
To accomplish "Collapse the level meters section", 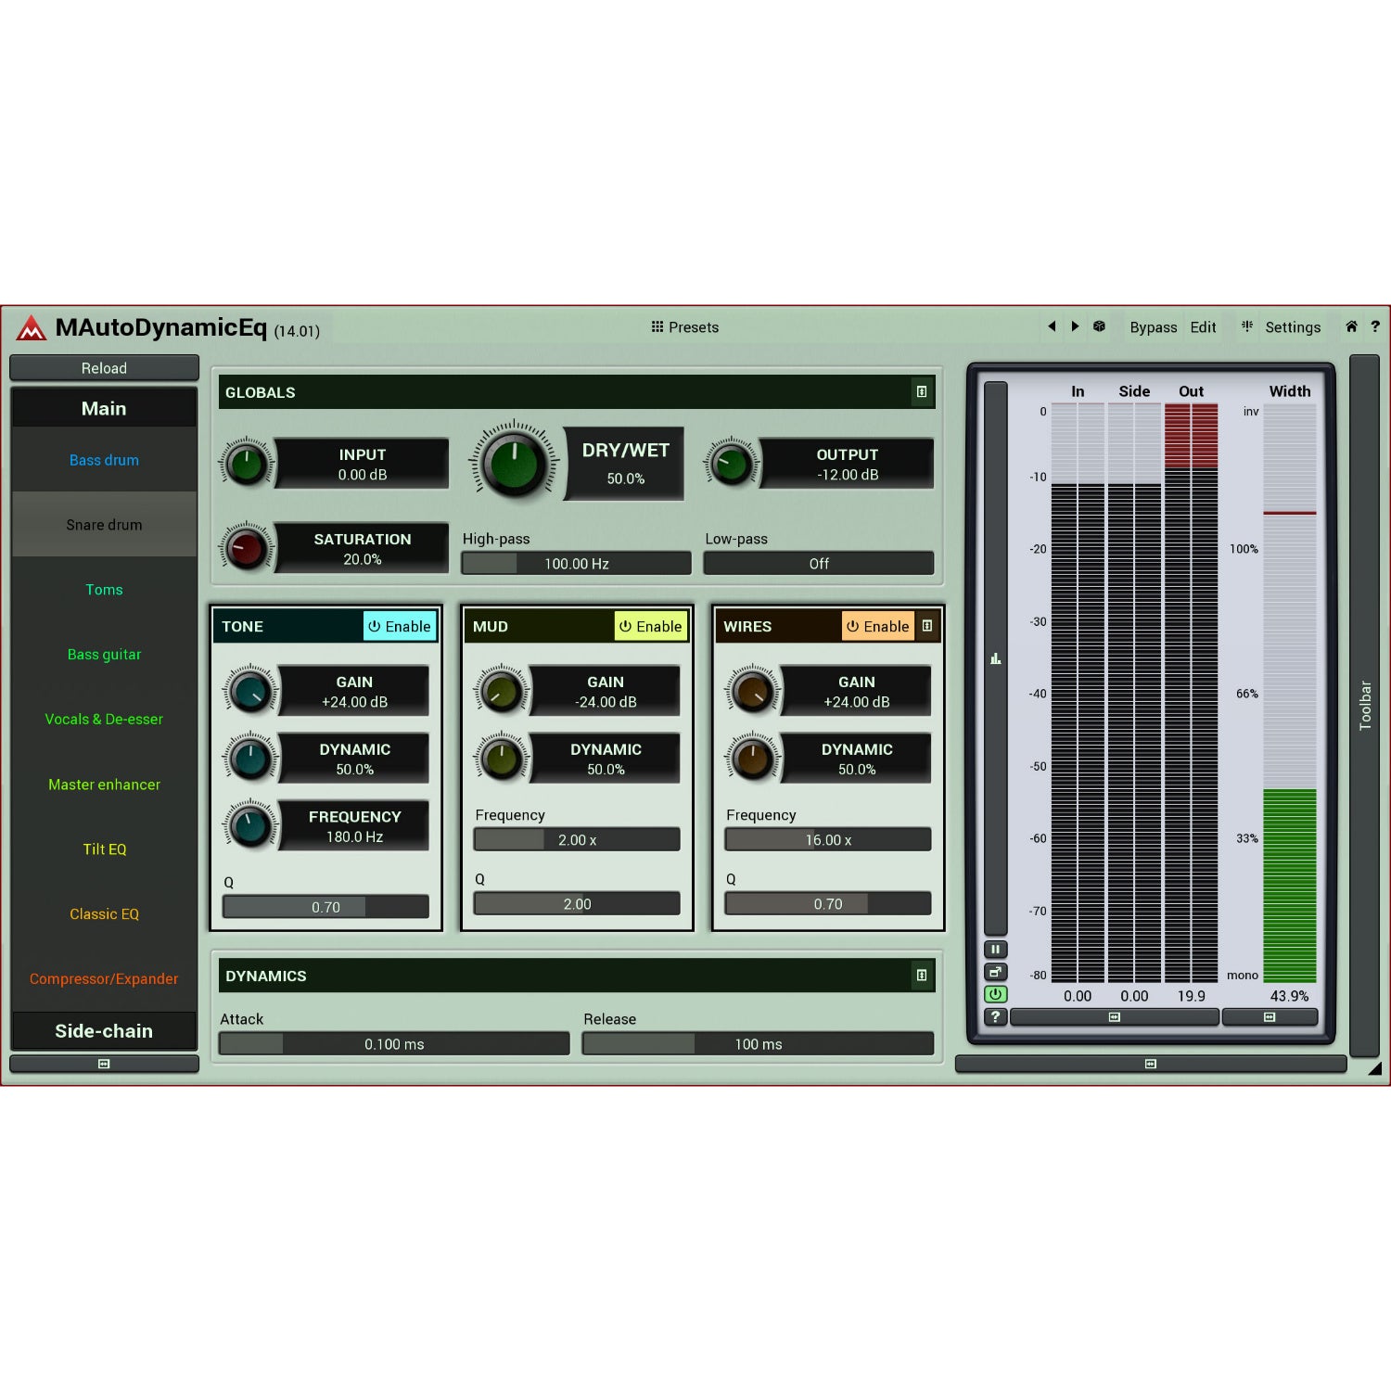I will click(x=1115, y=1017).
